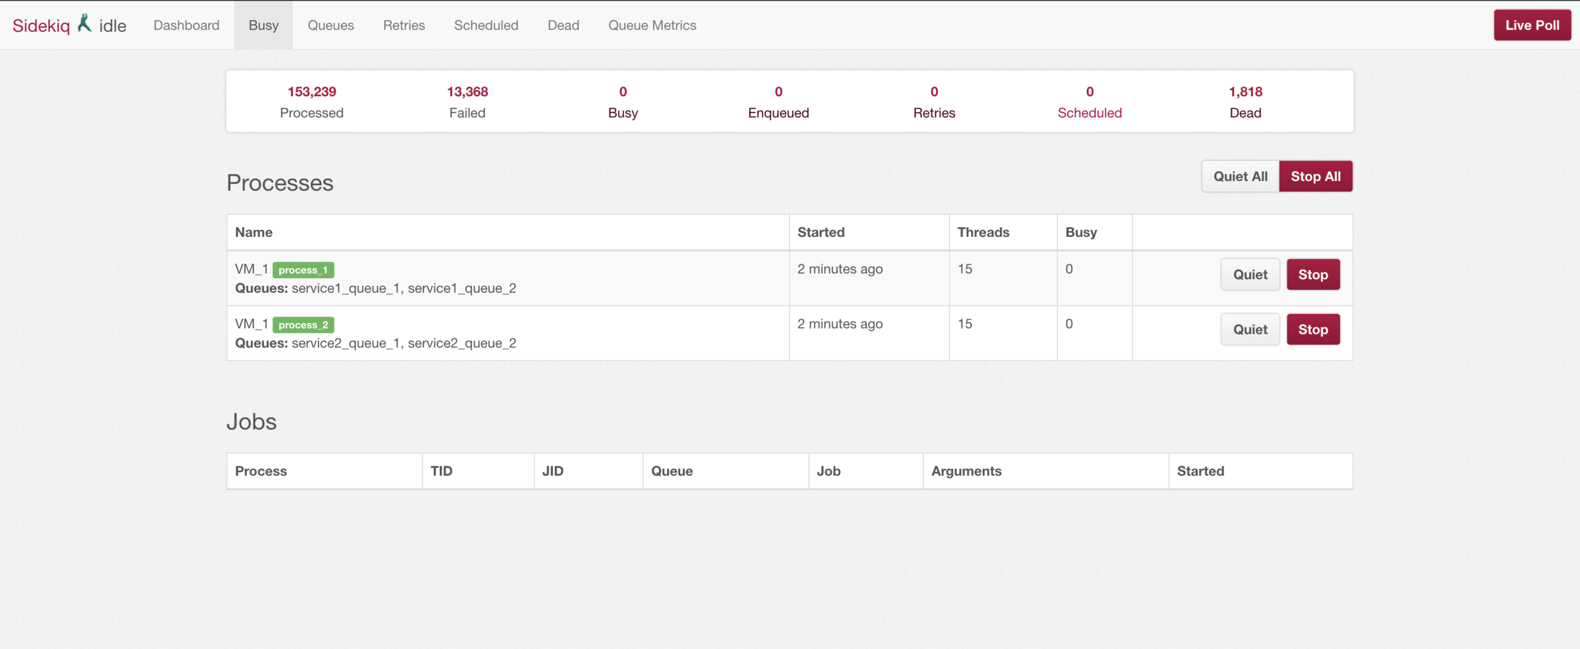Select the Busy navigation tab
Screen dimensions: 1580x649
(264, 25)
